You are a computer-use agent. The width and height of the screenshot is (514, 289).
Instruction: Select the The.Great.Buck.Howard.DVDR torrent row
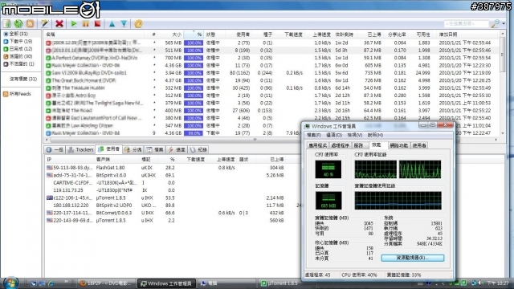click(272, 80)
